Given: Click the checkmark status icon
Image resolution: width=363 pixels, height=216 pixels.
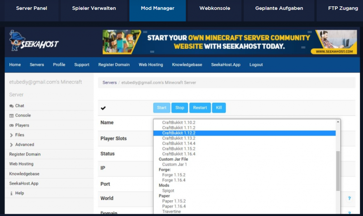Looking at the screenshot, I should 103,108.
